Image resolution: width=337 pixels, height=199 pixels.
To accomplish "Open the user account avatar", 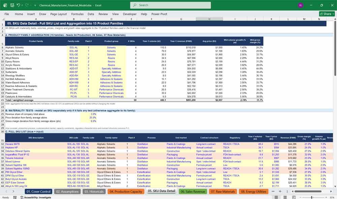I will (x=301, y=5).
